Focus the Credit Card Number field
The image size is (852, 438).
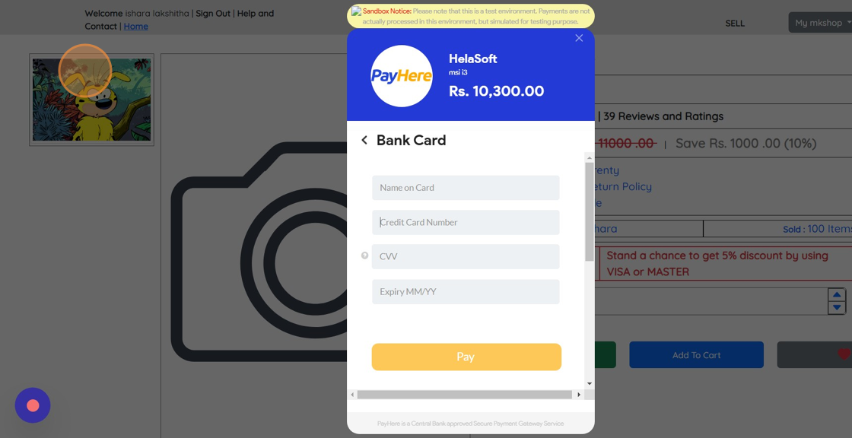[466, 222]
